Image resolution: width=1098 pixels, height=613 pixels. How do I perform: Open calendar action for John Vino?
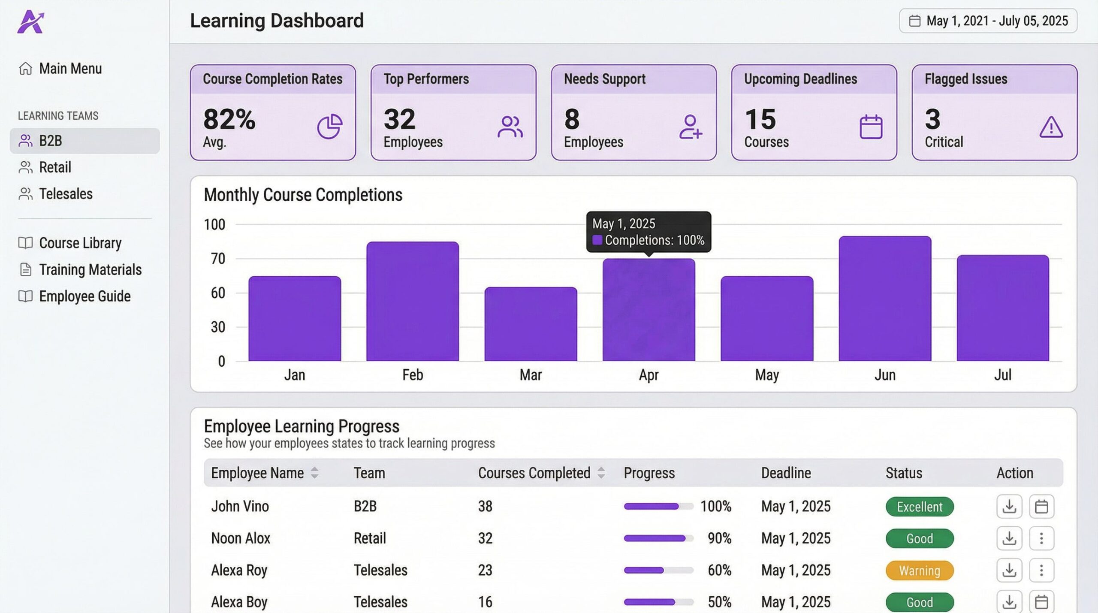click(x=1041, y=506)
